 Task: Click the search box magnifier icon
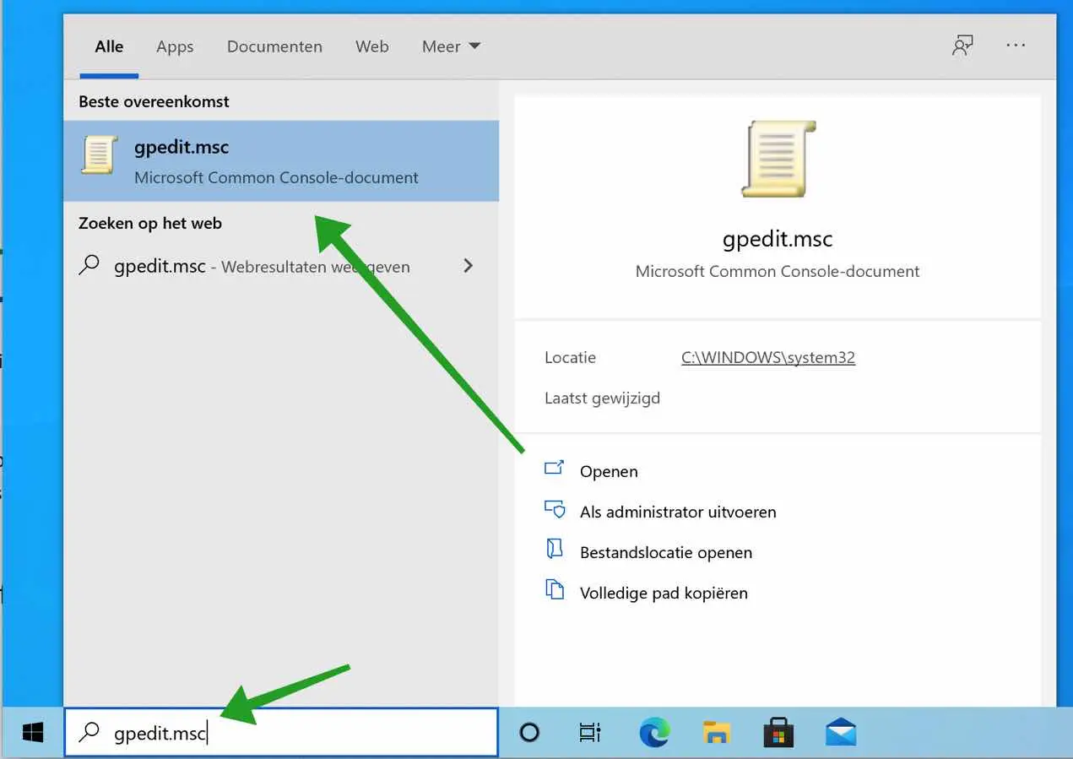[89, 733]
